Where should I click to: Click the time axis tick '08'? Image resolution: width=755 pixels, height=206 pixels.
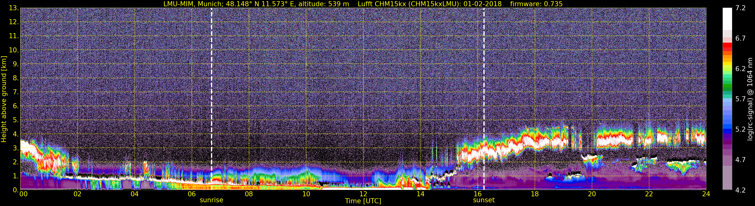(249, 194)
